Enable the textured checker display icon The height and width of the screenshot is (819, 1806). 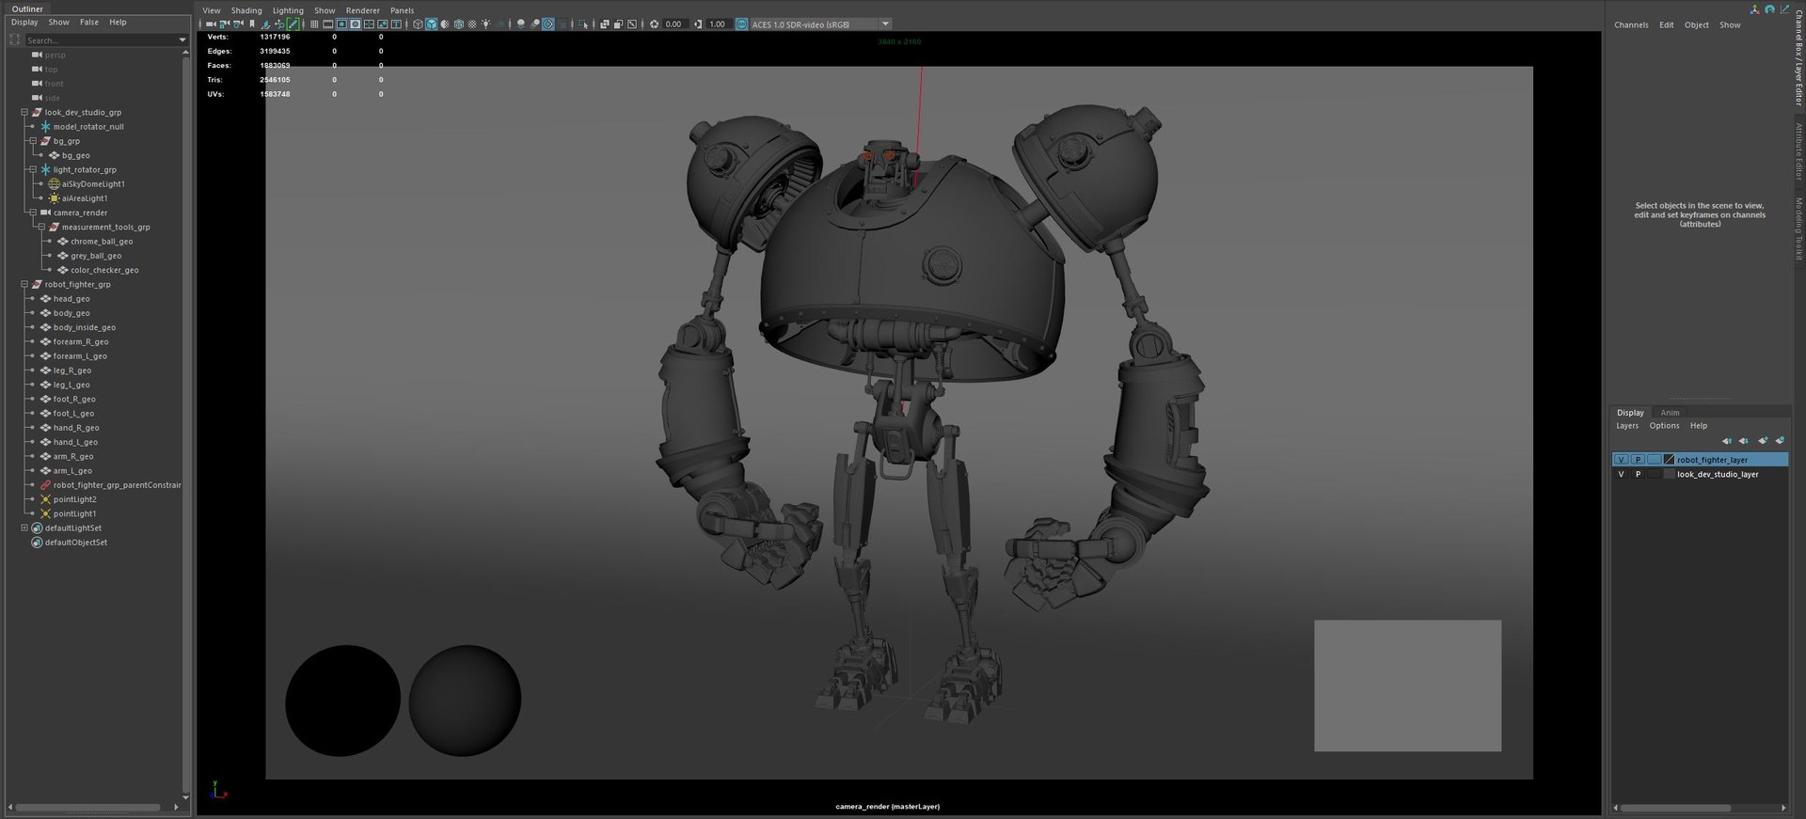473,24
